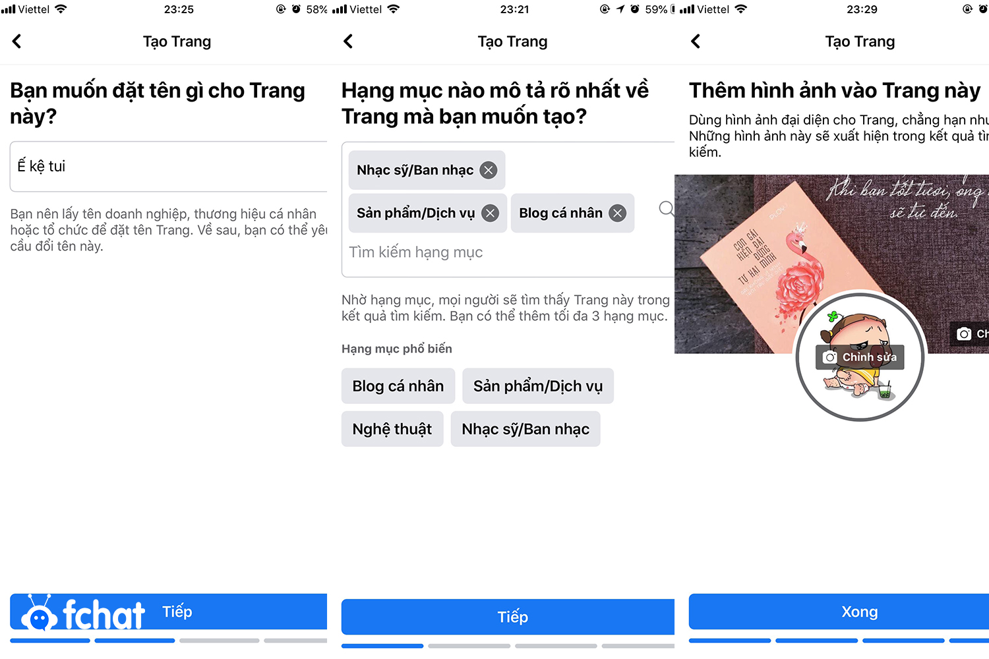Remove the Sản phẩm/Dịch vụ selected tag

click(490, 213)
